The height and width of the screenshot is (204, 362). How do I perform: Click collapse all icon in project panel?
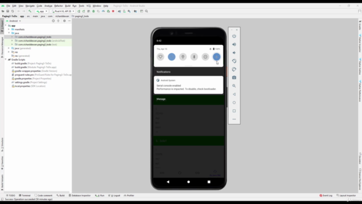pyautogui.click(x=58, y=21)
